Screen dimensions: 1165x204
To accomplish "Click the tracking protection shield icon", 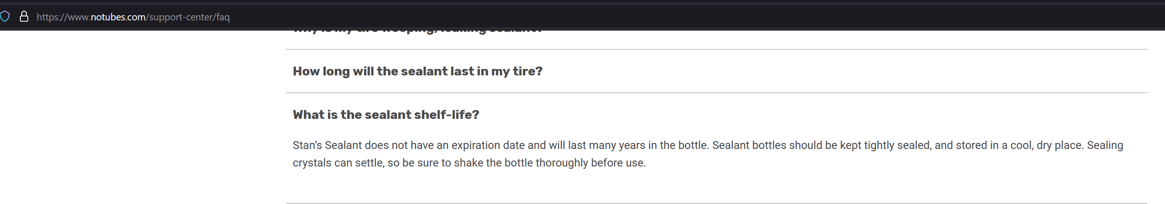I will pyautogui.click(x=5, y=17).
